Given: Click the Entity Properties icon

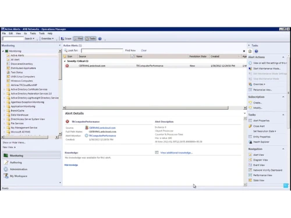Looking at the screenshot, I should 250,137.
